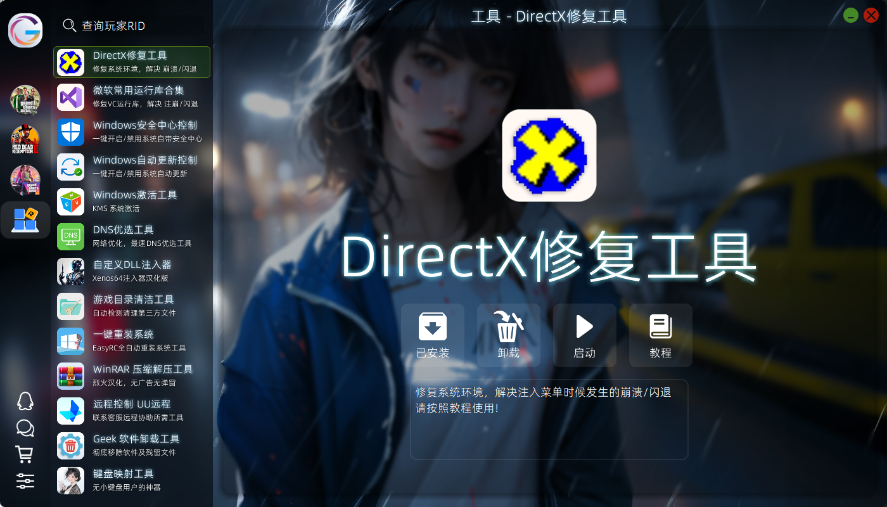Viewport: 887px width, 507px height.
Task: Open the shopping cart icon
Action: point(25,454)
